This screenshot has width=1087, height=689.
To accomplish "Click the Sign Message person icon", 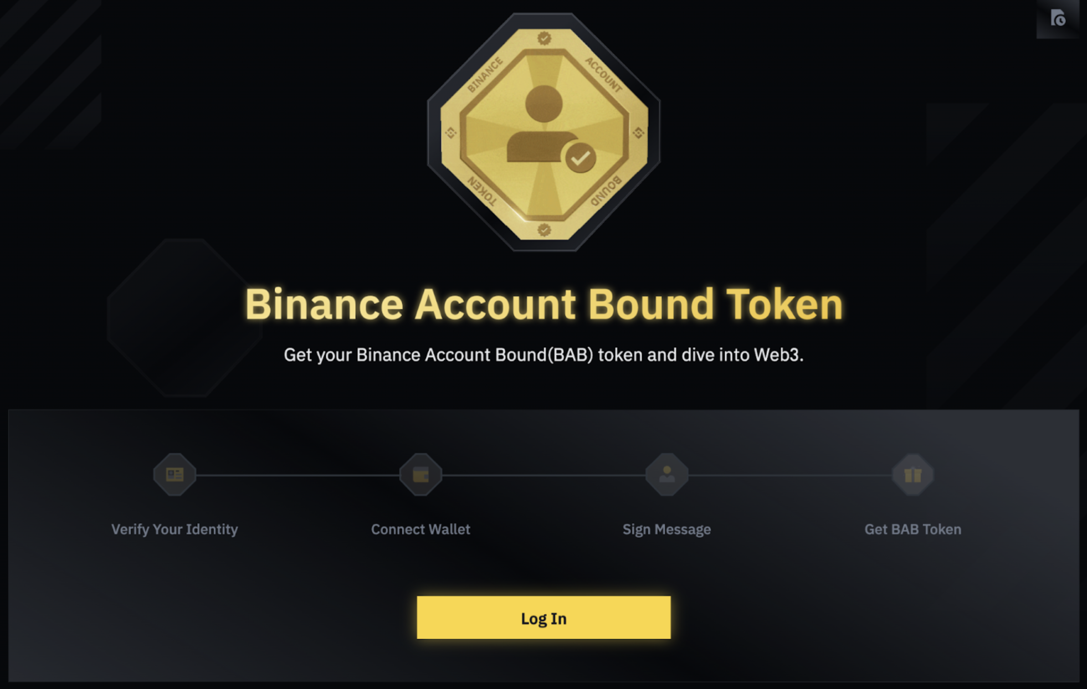I will click(666, 475).
